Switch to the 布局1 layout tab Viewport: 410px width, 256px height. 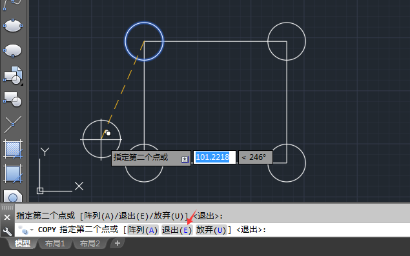(x=55, y=244)
